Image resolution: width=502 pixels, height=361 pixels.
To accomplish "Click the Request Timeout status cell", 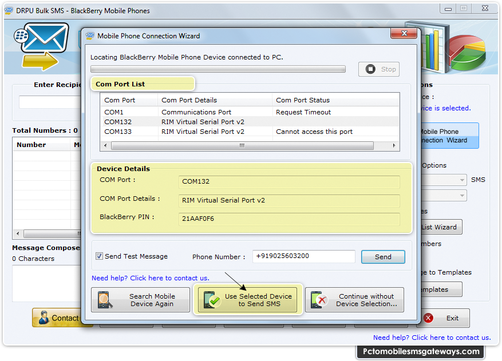I will tap(303, 112).
